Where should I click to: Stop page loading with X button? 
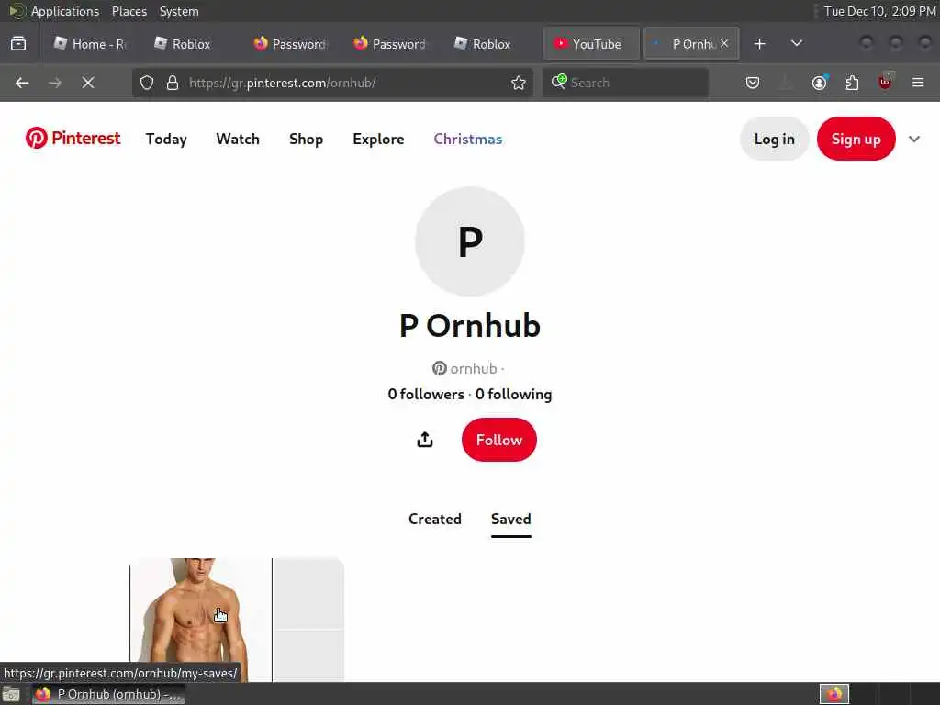tap(88, 83)
